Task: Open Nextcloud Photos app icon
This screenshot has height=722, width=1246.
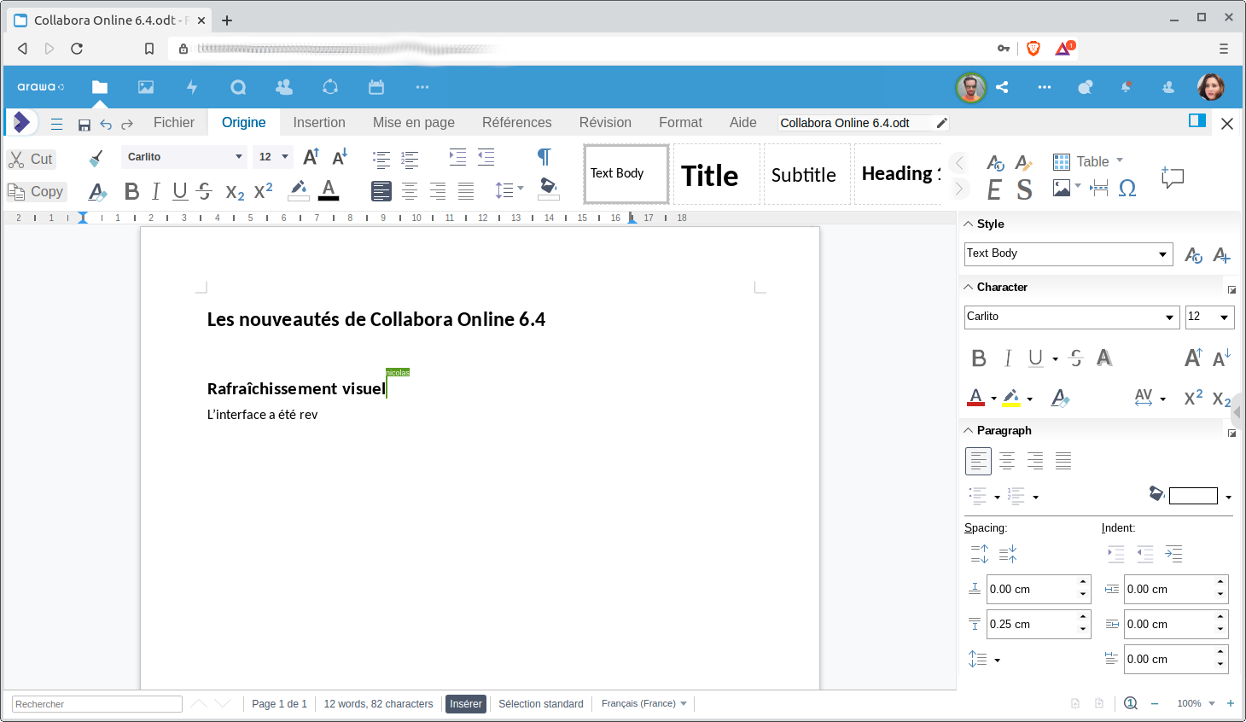Action: (146, 87)
